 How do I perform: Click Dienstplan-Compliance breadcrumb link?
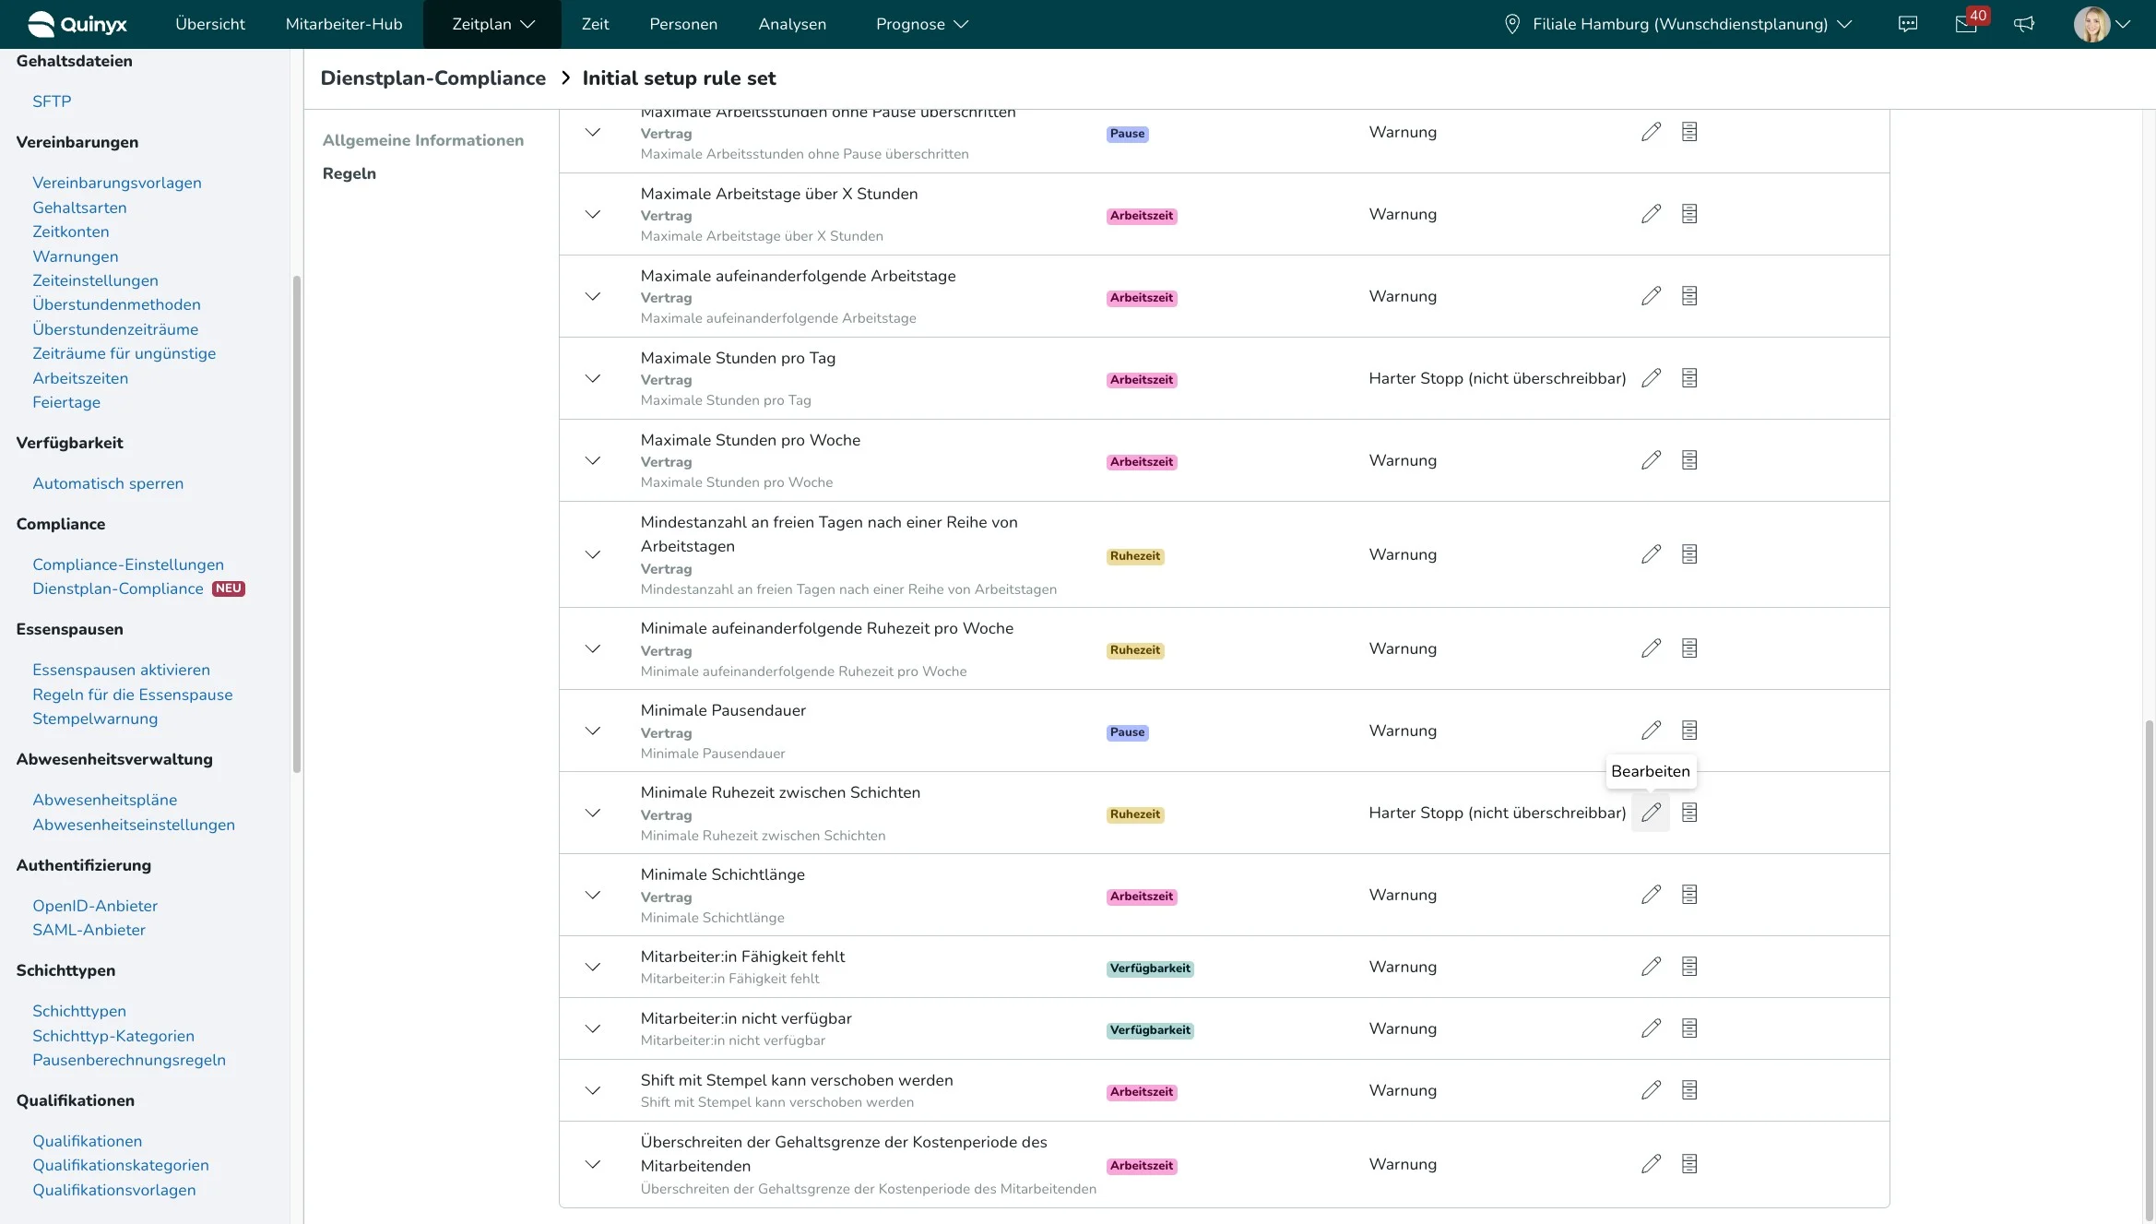click(432, 78)
